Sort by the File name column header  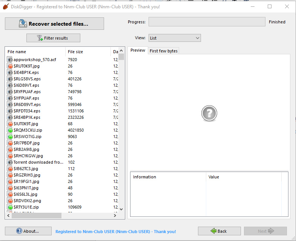[35, 52]
